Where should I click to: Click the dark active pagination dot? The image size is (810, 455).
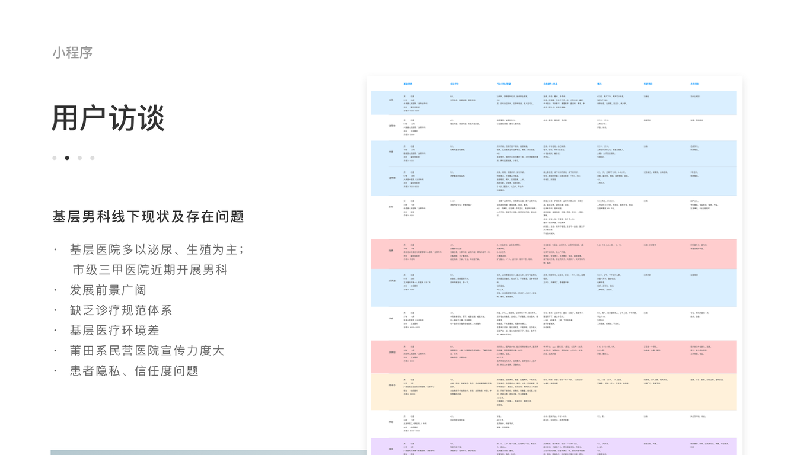point(67,158)
